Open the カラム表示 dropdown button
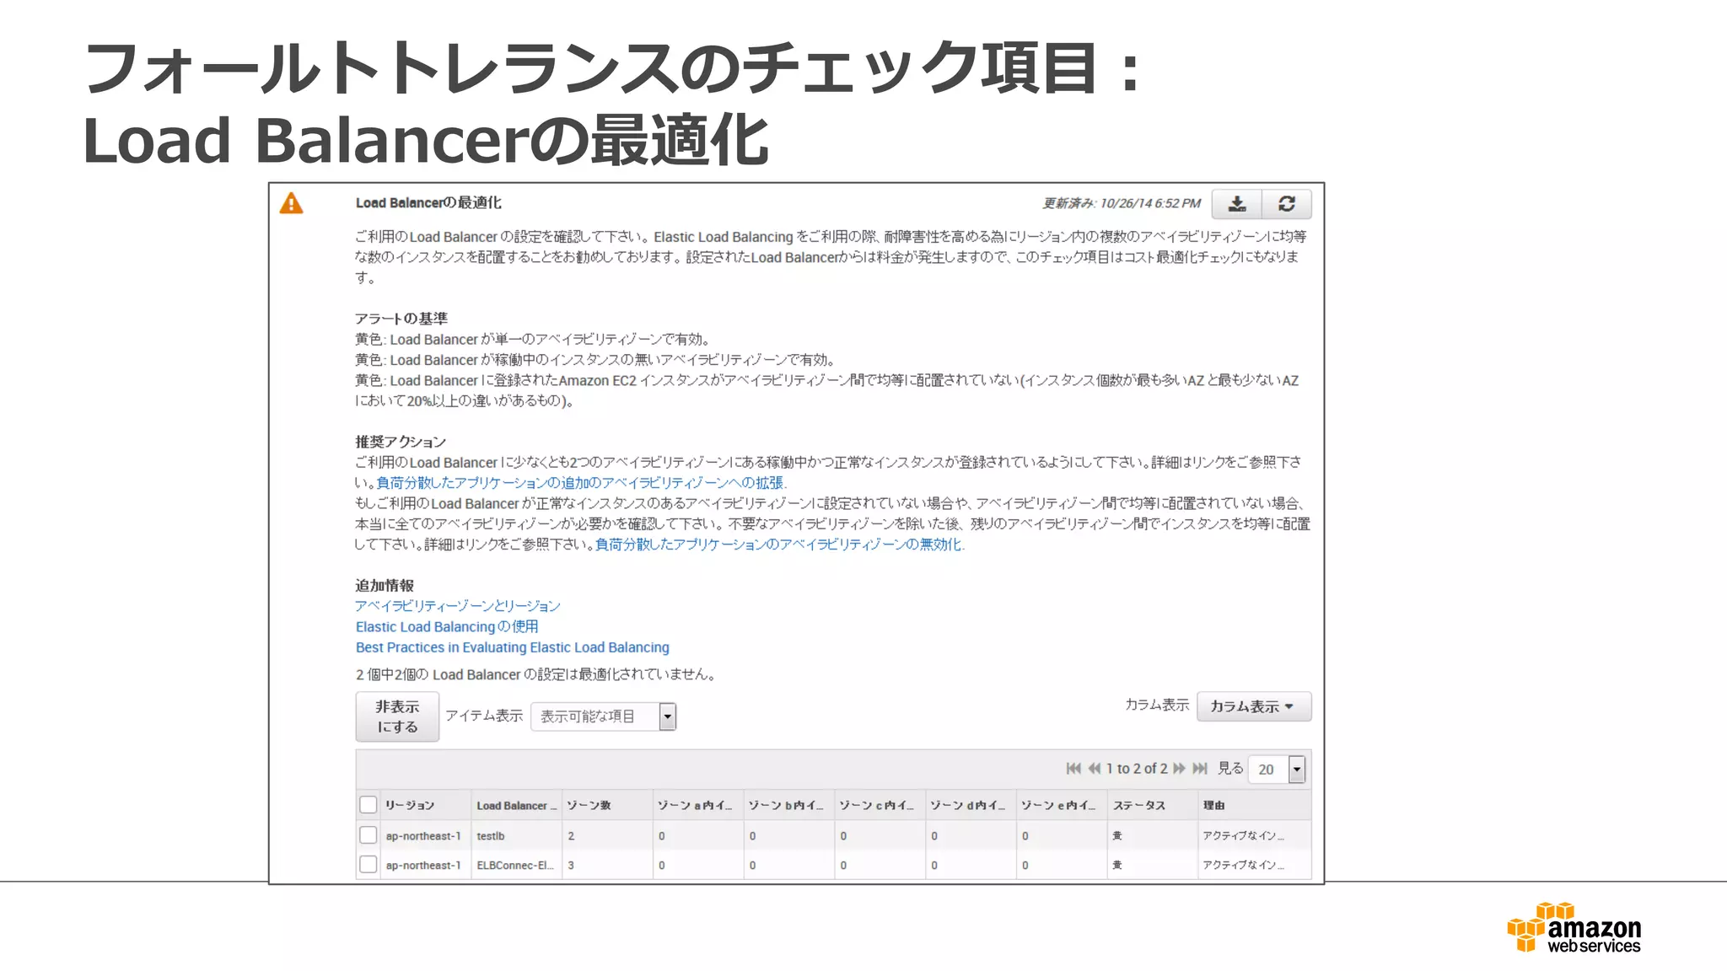The height and width of the screenshot is (971, 1727). point(1253,706)
